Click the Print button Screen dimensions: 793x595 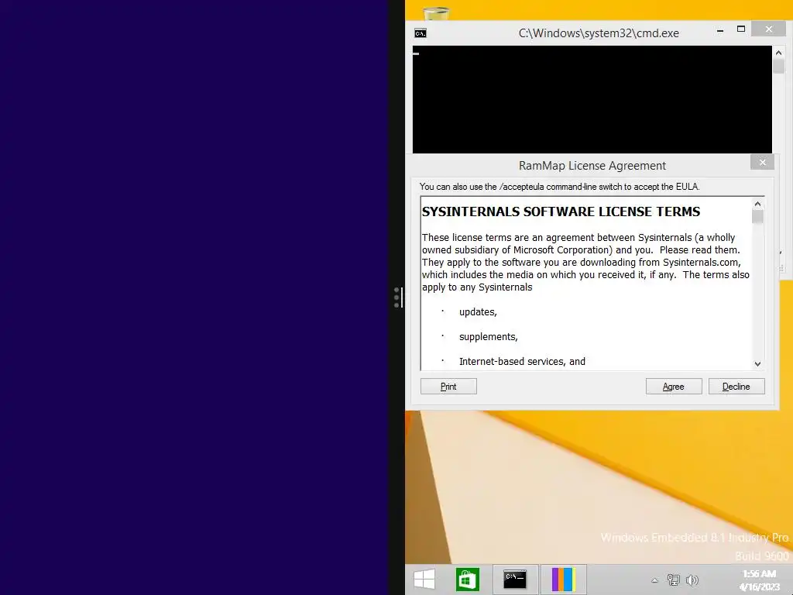coord(448,387)
